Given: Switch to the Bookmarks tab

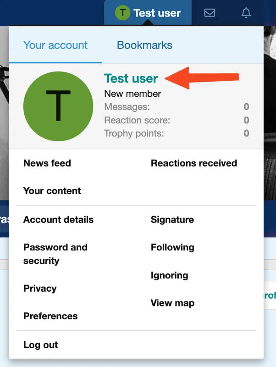Looking at the screenshot, I should (x=144, y=45).
